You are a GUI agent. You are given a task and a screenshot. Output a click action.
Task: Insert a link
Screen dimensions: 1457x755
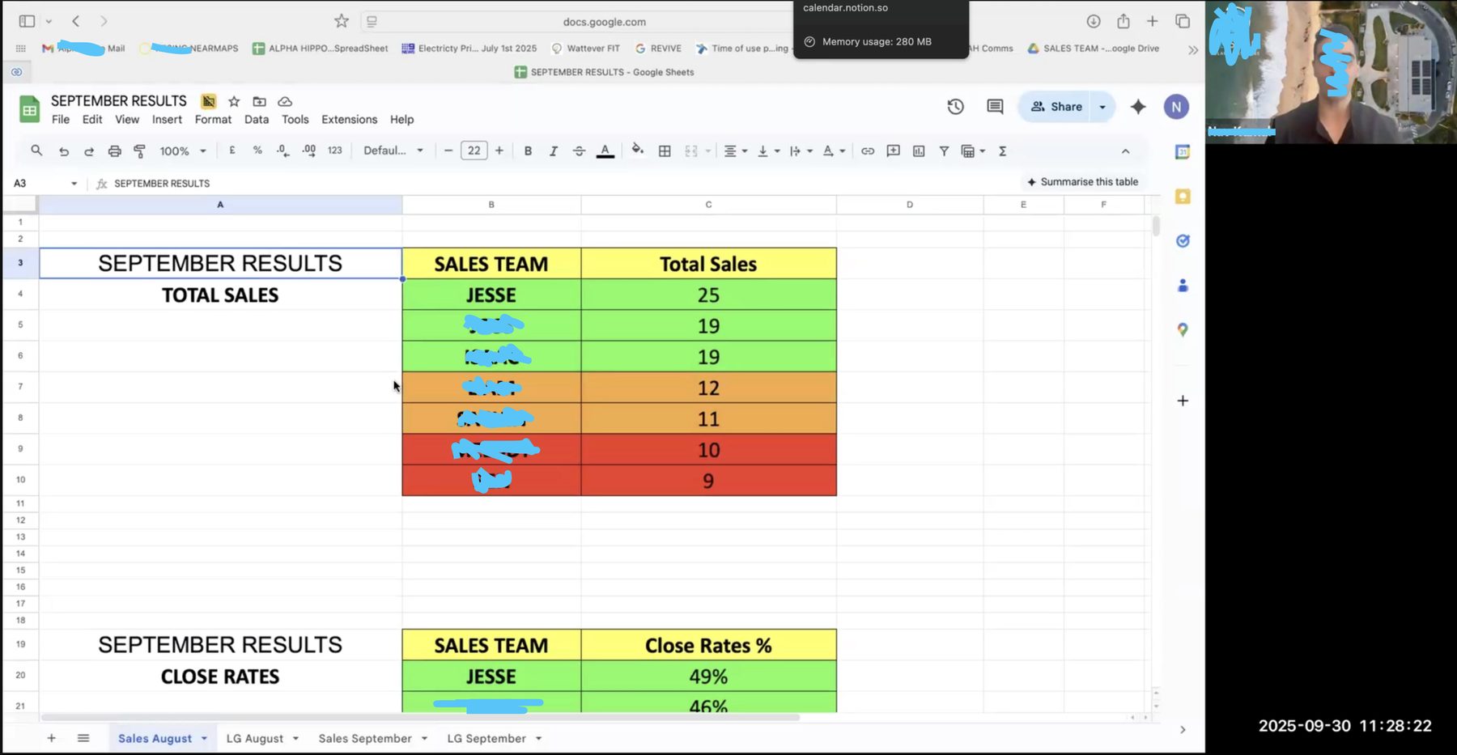(x=868, y=151)
